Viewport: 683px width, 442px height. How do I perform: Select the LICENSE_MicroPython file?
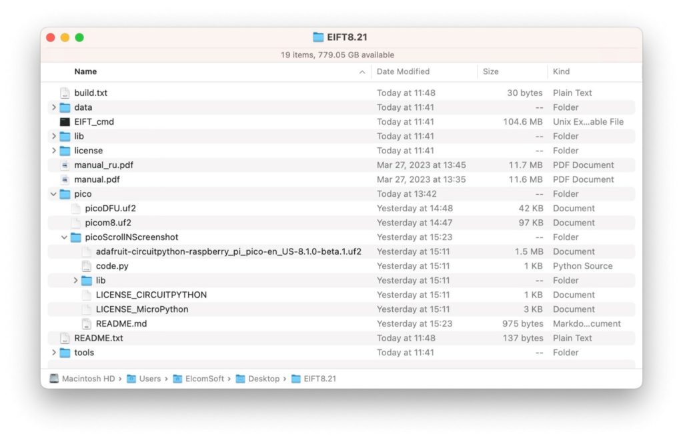click(142, 309)
